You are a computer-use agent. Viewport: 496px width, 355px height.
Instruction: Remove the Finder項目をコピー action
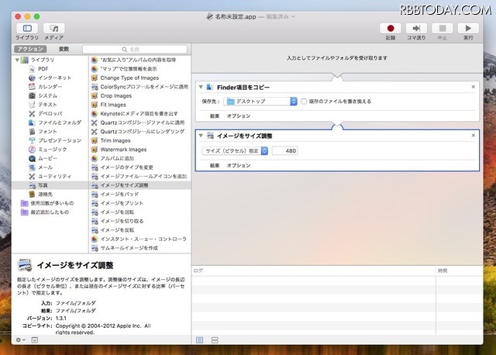(474, 87)
